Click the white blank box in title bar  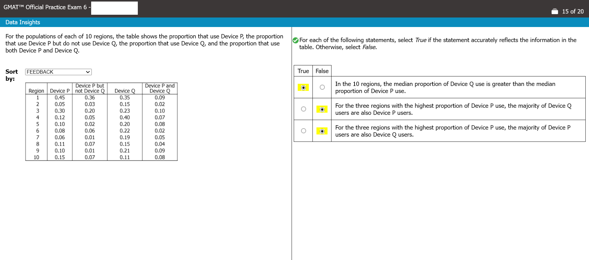point(114,8)
